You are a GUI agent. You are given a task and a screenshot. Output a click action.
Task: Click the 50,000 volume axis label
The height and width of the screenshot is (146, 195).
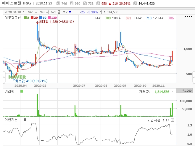[187, 109]
